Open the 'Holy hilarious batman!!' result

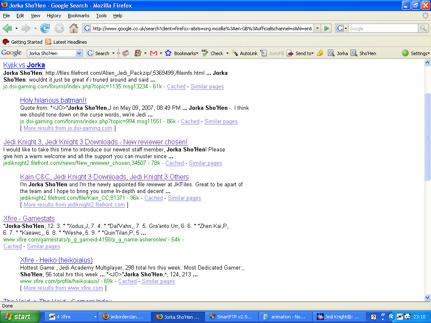pyautogui.click(x=53, y=100)
